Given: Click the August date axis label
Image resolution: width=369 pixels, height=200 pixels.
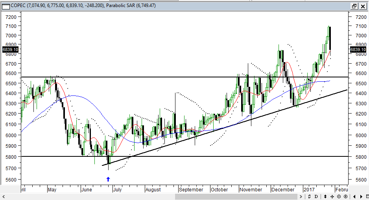Looking at the screenshot, I should pyautogui.click(x=153, y=189).
